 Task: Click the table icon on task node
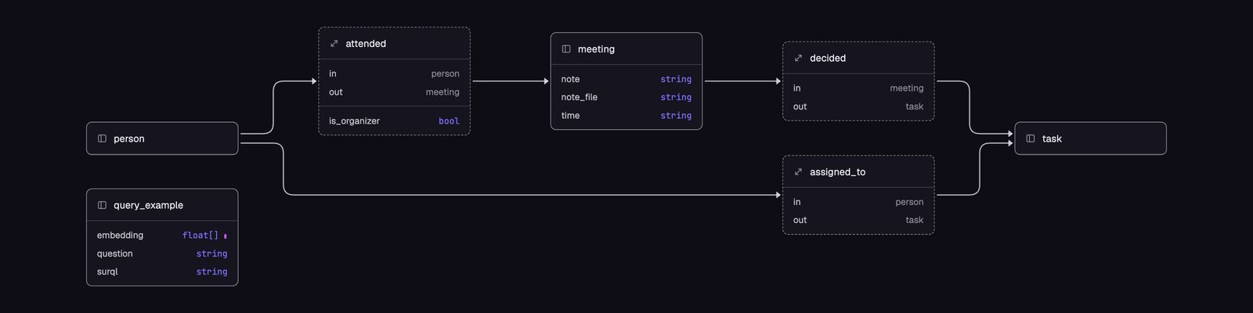(x=1031, y=139)
